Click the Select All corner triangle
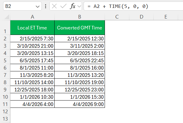Screen dimensions: 183x123 [7, 17]
